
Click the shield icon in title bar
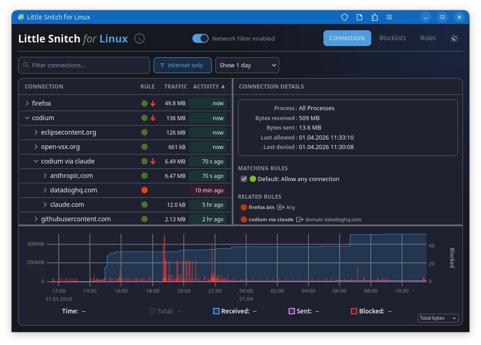tap(345, 17)
